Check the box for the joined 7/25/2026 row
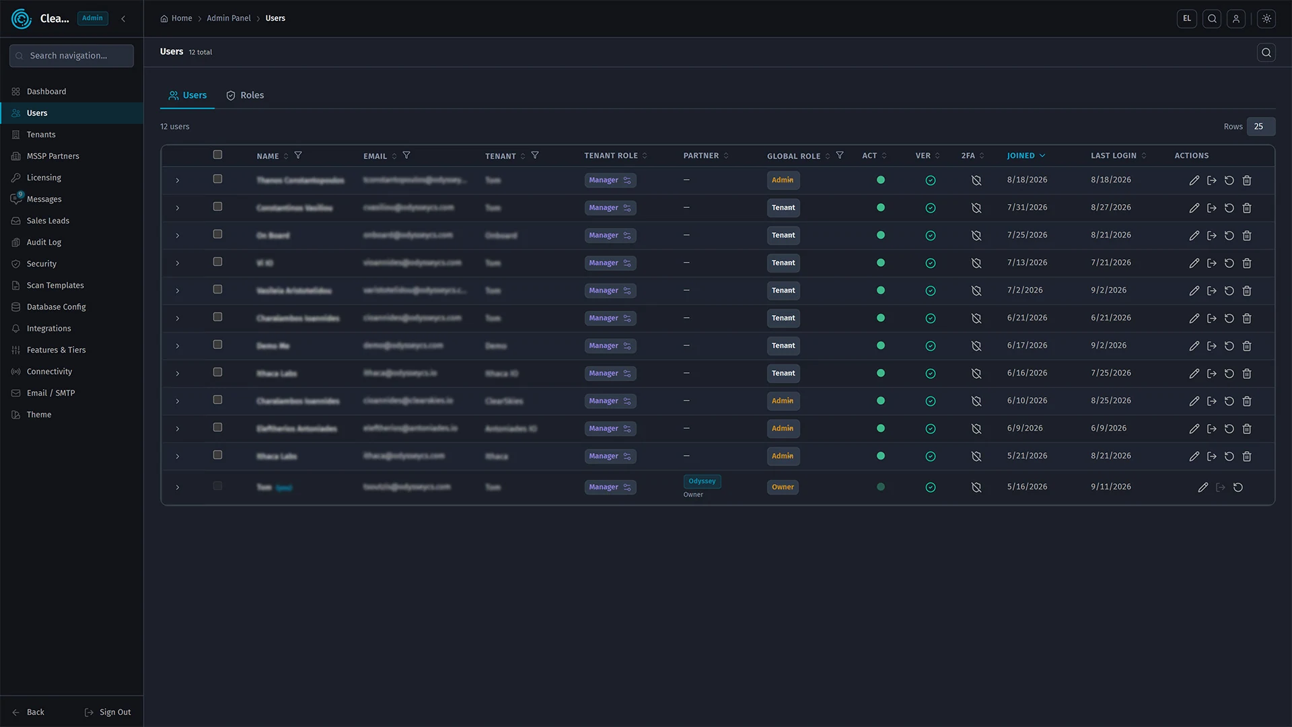Viewport: 1292px width, 727px height. click(217, 234)
